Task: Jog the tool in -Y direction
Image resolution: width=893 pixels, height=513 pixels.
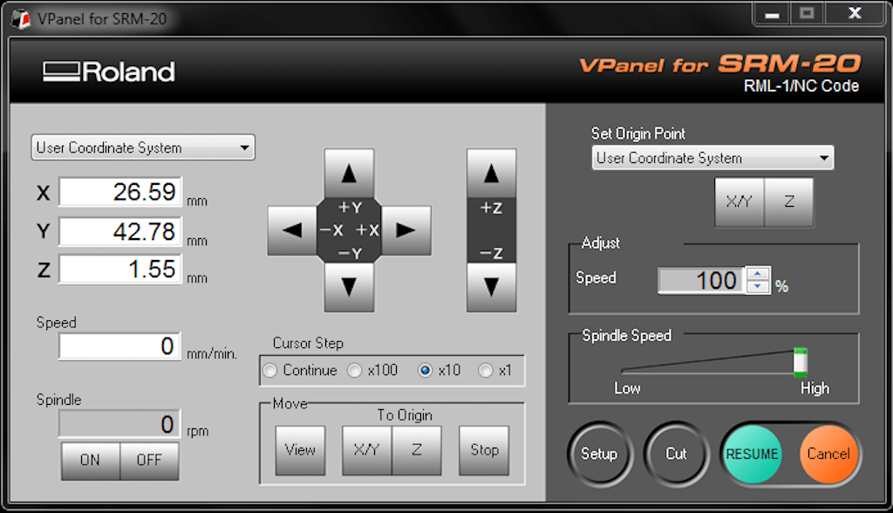Action: [349, 287]
